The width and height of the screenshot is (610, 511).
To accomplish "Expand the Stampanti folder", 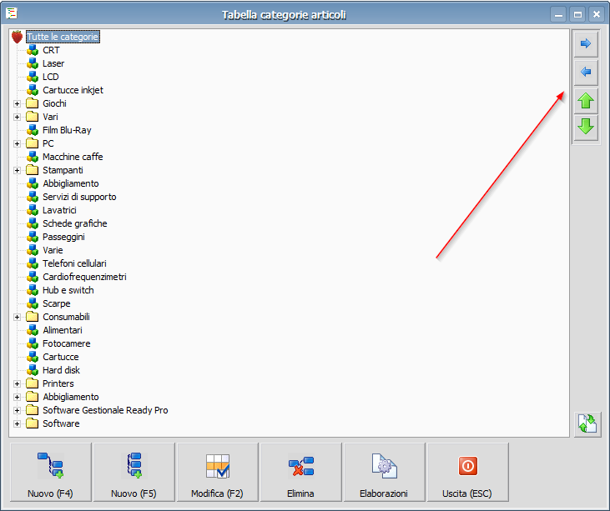I will click(x=17, y=170).
